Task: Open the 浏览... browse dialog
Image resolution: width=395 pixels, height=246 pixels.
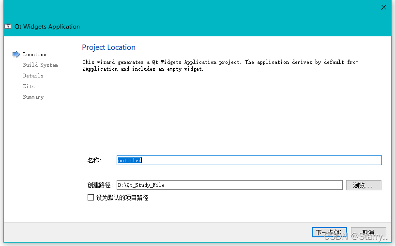Action: [364, 185]
